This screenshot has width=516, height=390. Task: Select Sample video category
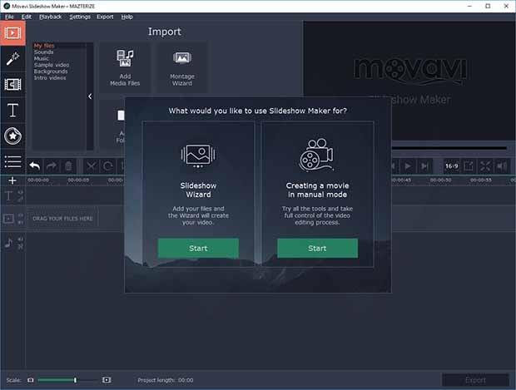[52, 65]
